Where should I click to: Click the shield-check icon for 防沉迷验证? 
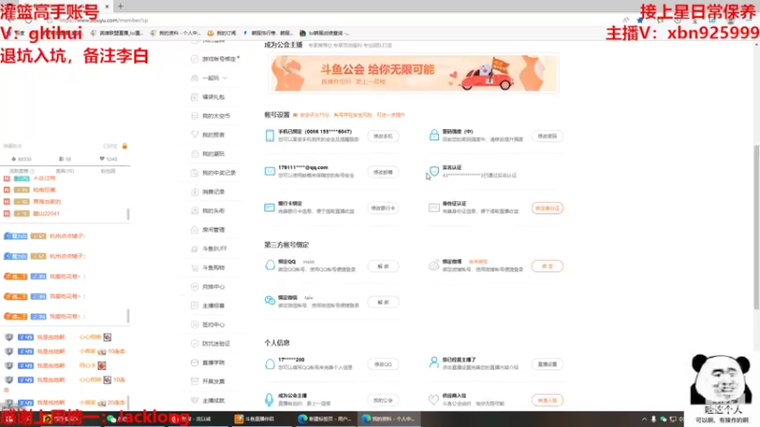pos(195,343)
